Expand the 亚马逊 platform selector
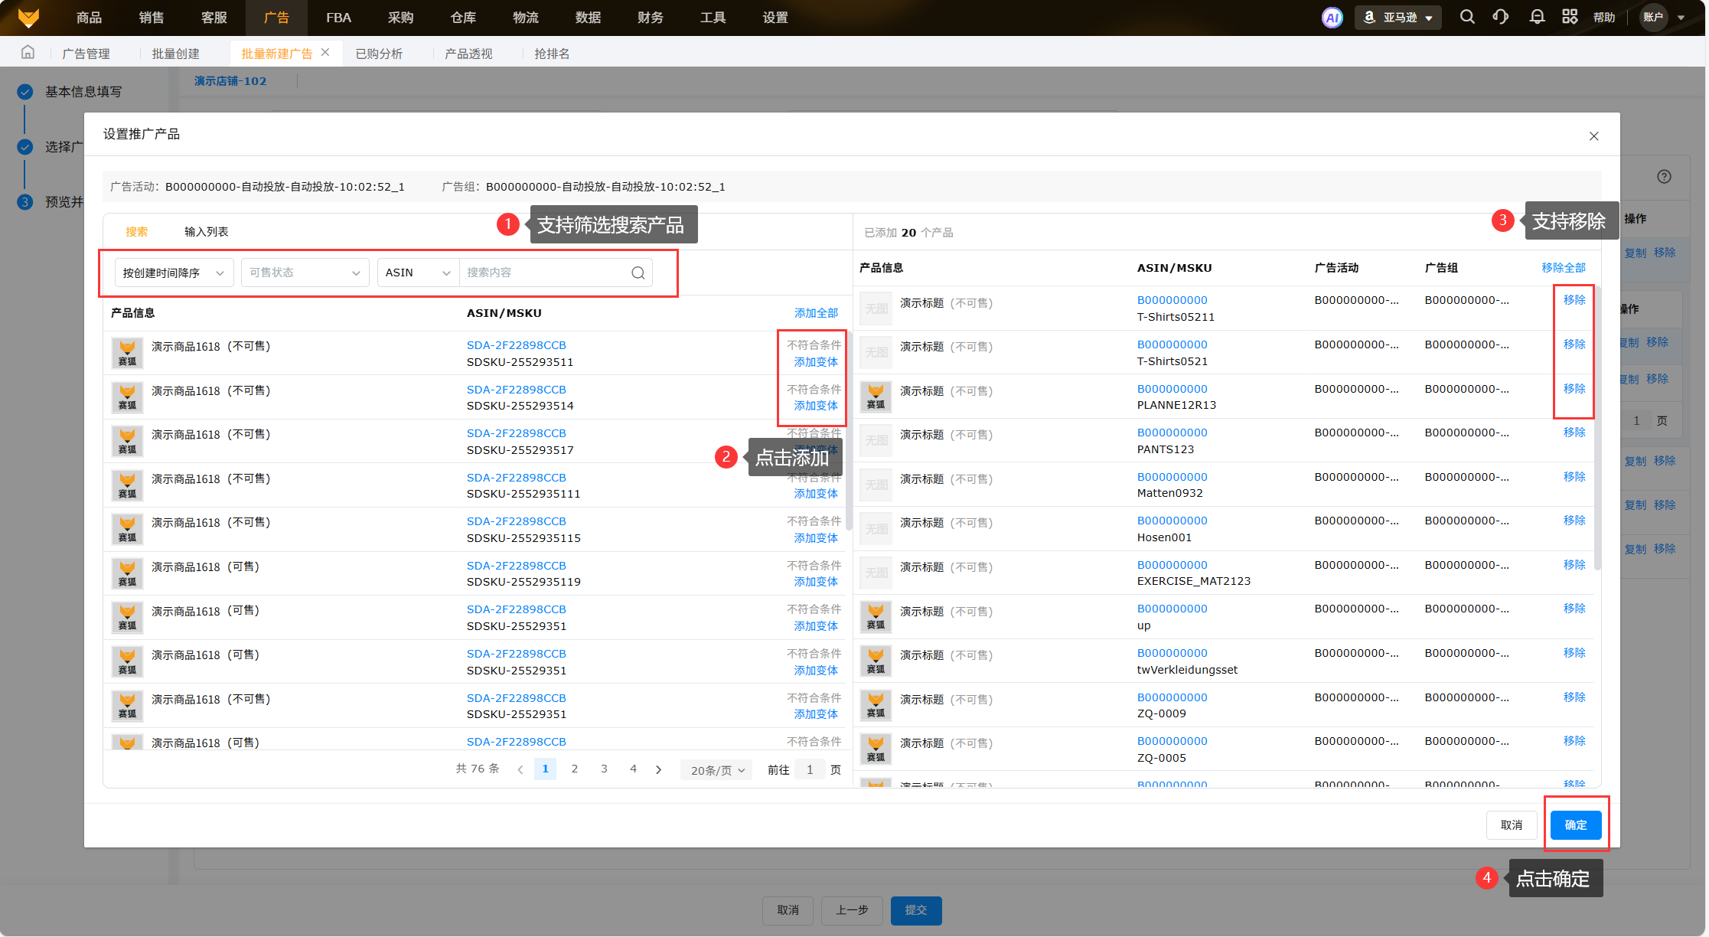The width and height of the screenshot is (1709, 937). [x=1398, y=18]
